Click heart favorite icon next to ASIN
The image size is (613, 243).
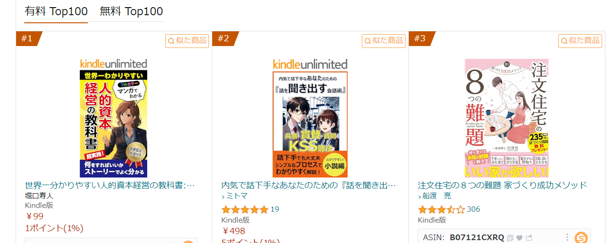pyautogui.click(x=519, y=238)
